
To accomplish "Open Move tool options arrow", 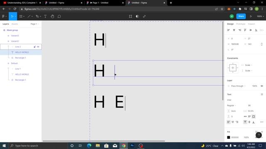I will point(15,17).
